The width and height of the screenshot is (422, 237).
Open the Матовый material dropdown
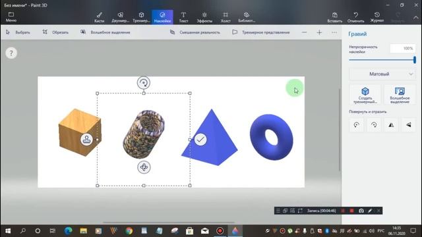coord(382,74)
